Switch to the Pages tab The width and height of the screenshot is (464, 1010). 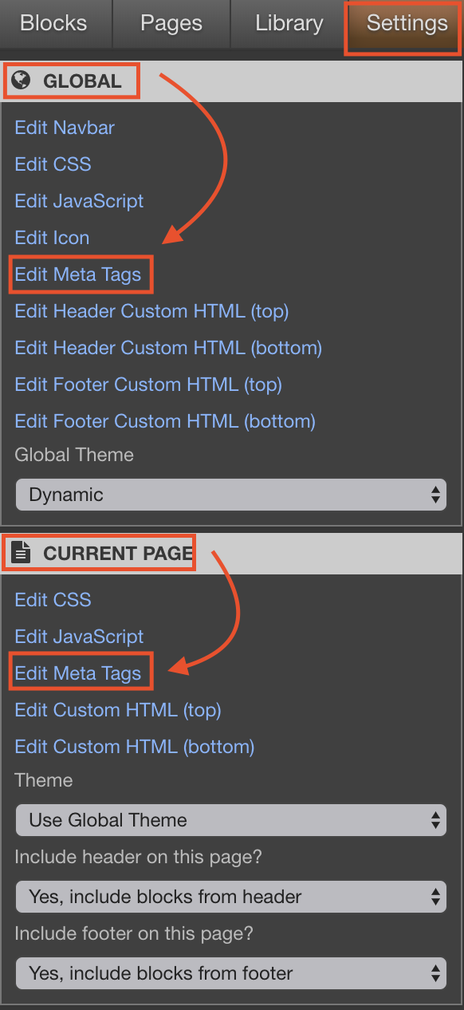(x=171, y=24)
